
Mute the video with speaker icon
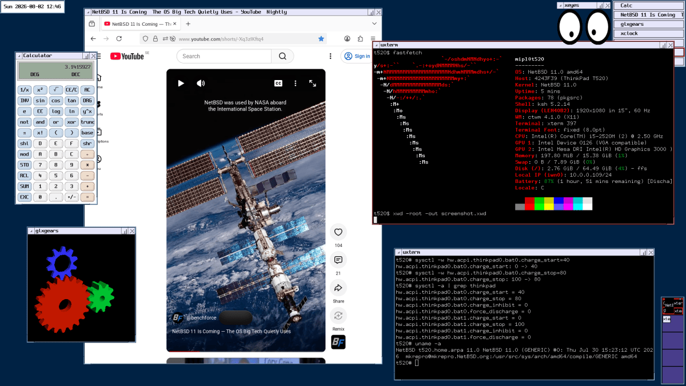click(x=201, y=83)
